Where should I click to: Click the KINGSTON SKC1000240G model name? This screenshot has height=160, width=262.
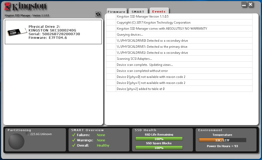52,30
